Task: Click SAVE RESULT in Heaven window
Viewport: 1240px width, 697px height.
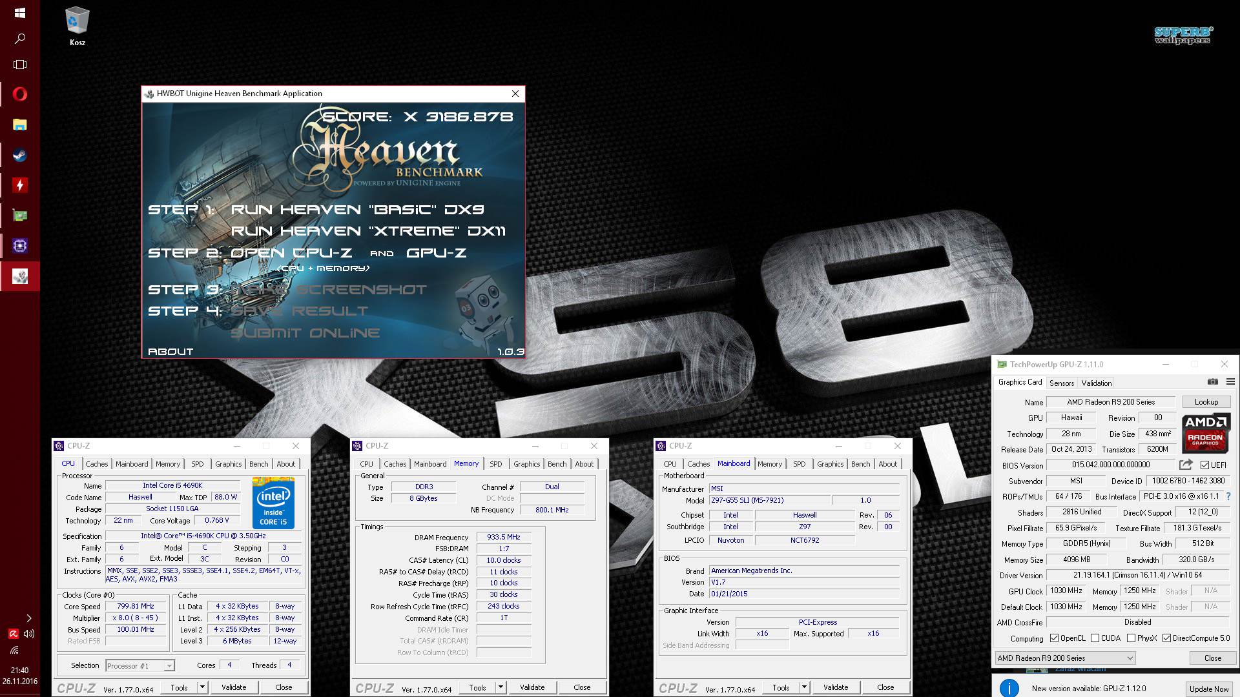Action: click(x=300, y=311)
